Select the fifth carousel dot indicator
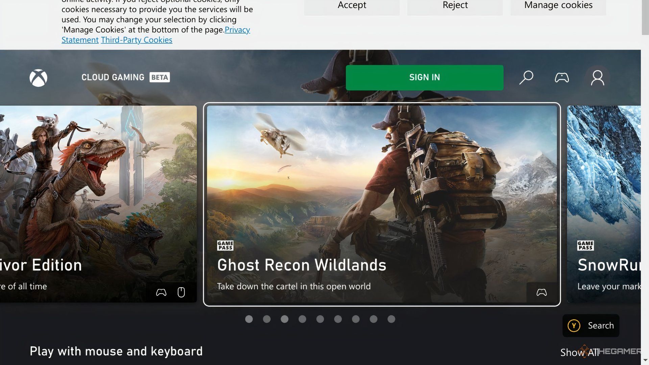The width and height of the screenshot is (649, 365). pyautogui.click(x=320, y=319)
